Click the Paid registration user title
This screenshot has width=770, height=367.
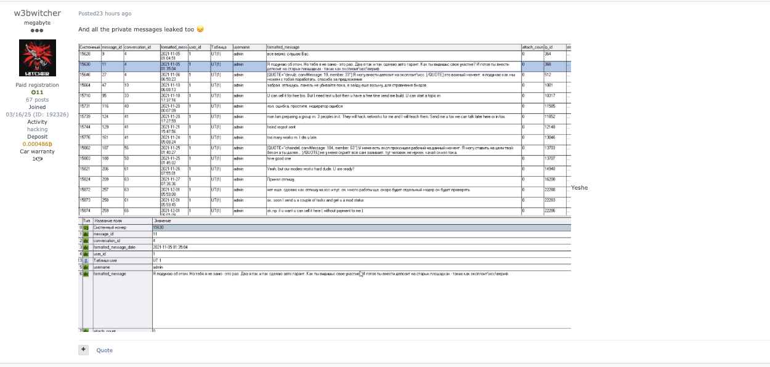click(x=37, y=85)
